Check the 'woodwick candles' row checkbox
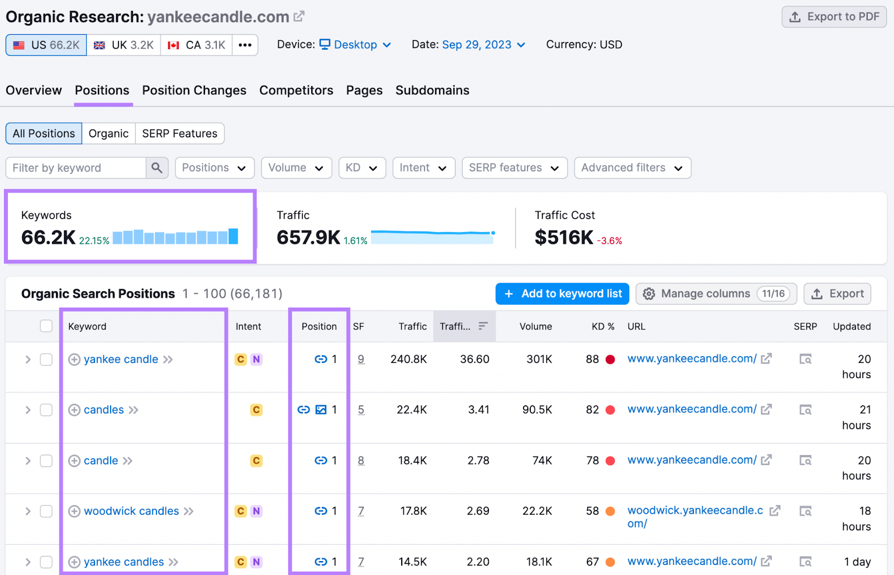 coord(46,511)
